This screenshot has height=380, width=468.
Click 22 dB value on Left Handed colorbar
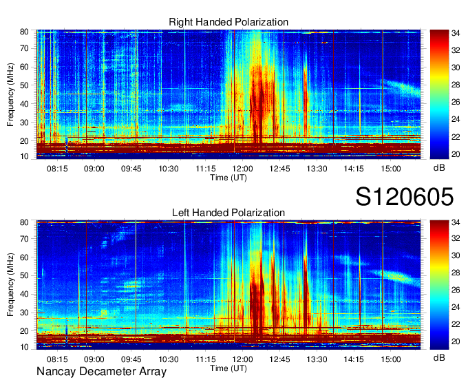coord(456,324)
